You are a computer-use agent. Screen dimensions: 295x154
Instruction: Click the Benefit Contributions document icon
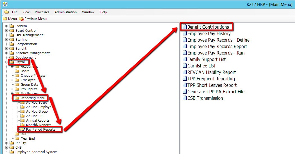(x=185, y=27)
